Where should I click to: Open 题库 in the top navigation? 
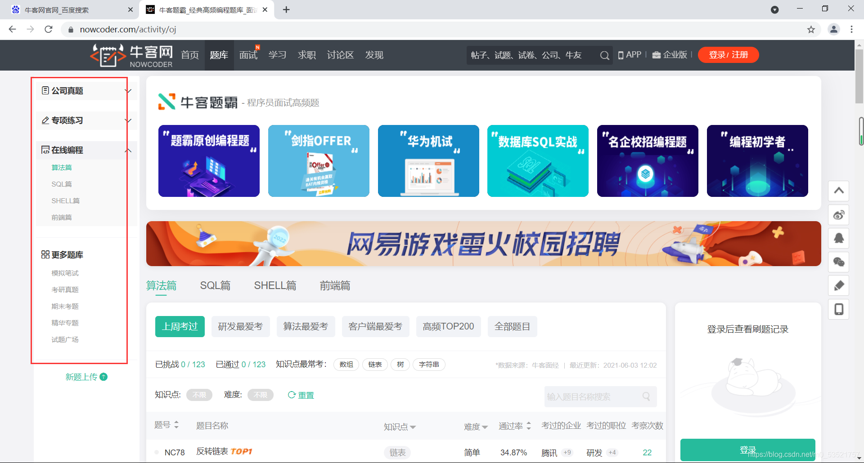[219, 55]
